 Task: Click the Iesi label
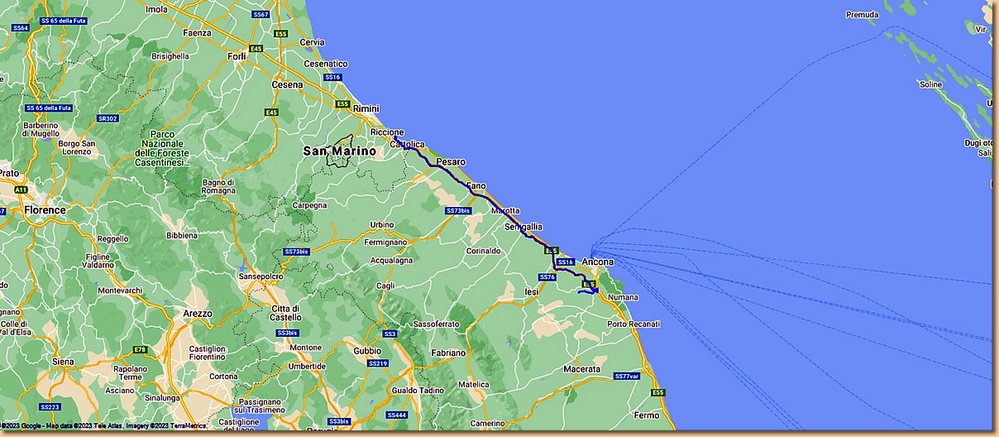pos(532,292)
